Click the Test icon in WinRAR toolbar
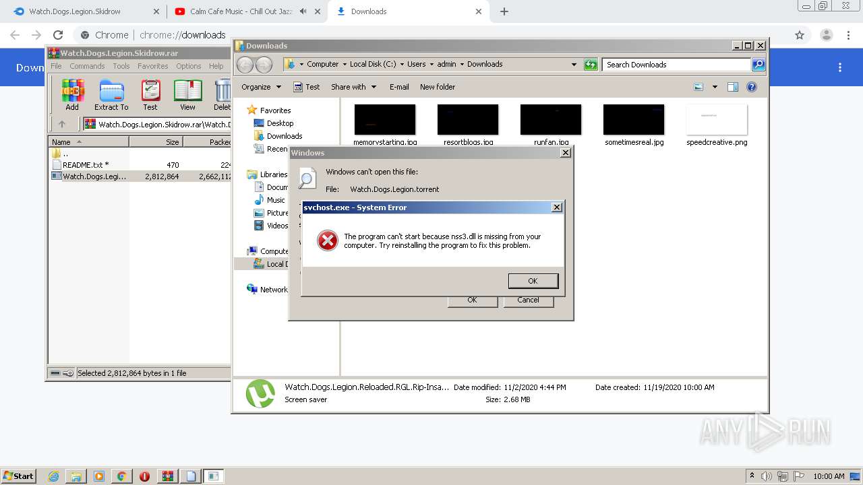 tap(150, 94)
